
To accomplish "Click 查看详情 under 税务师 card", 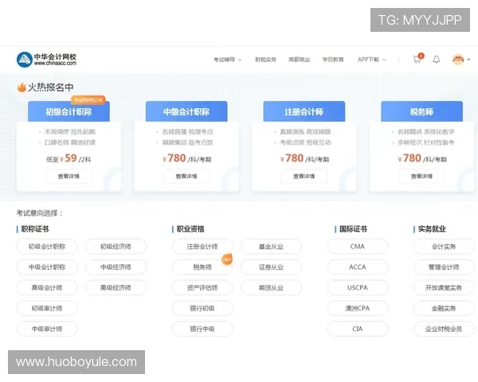I will tap(422, 177).
